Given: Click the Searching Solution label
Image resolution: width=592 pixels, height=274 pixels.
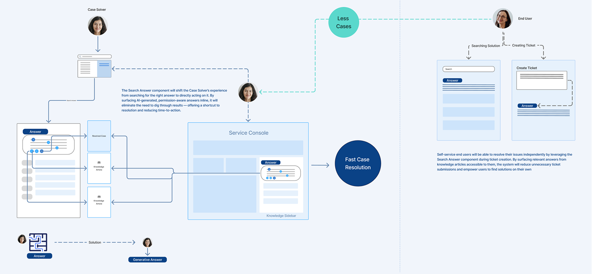Looking at the screenshot, I should [x=486, y=46].
